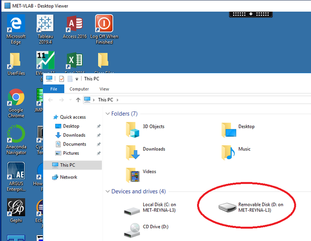Open Microsoft Edge desktop shortcut
Image resolution: width=311 pixels, height=241 pixels.
[16, 23]
